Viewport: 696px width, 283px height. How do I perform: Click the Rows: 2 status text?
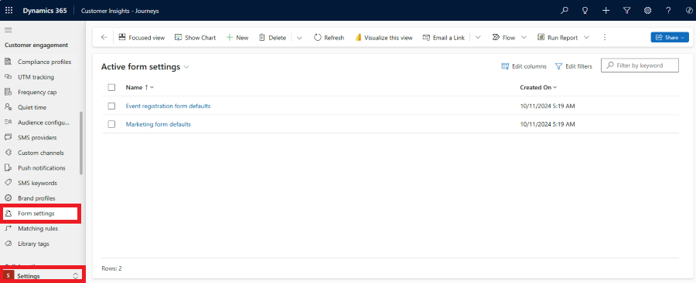pos(111,268)
